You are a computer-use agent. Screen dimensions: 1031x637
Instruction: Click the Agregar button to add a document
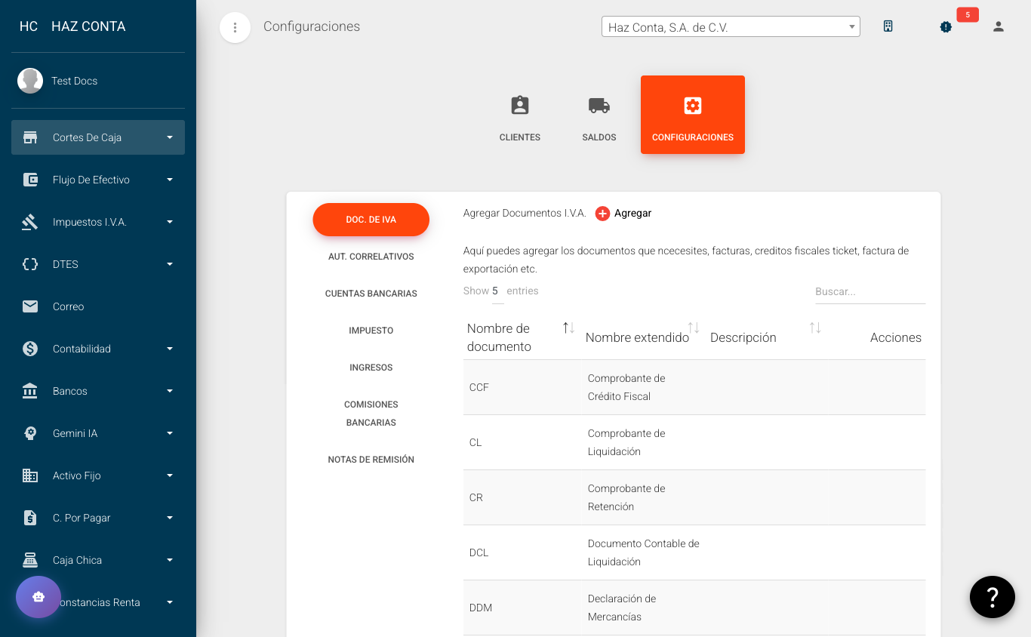623,214
